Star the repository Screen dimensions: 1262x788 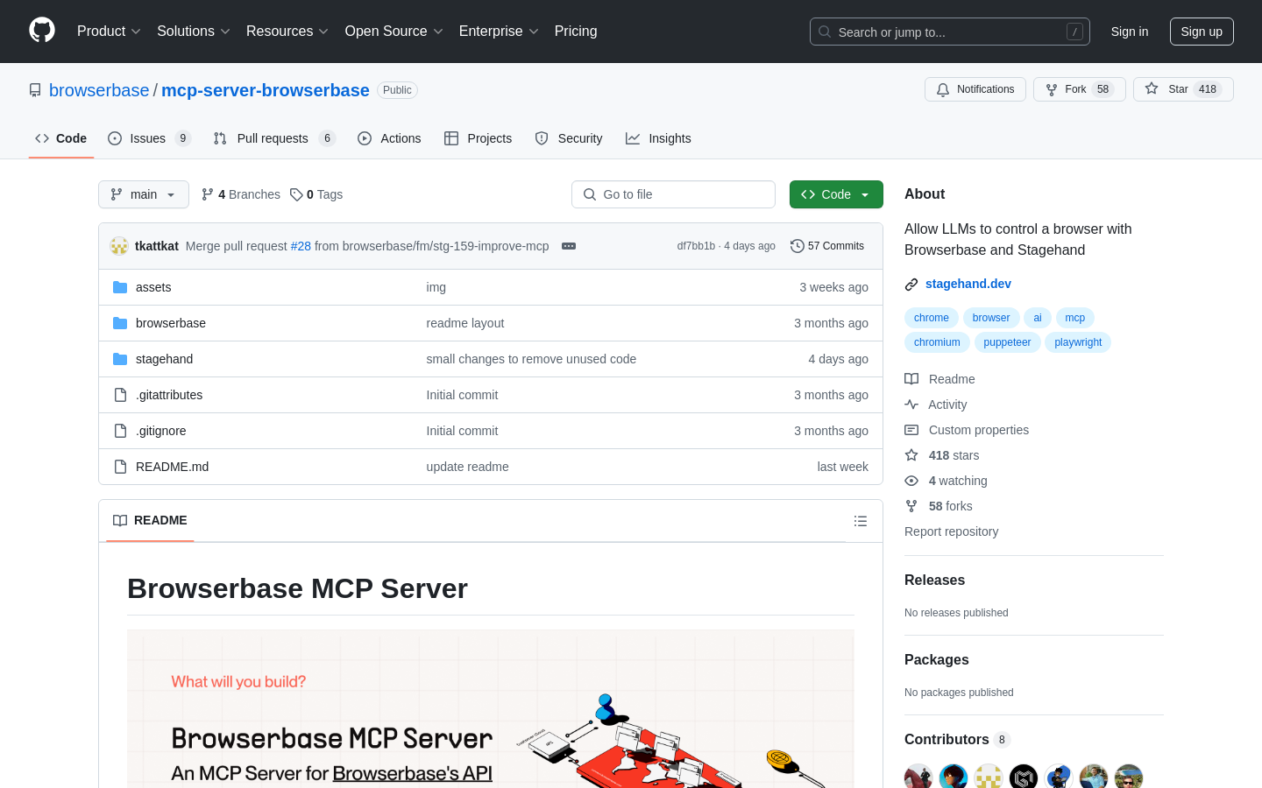(1183, 89)
